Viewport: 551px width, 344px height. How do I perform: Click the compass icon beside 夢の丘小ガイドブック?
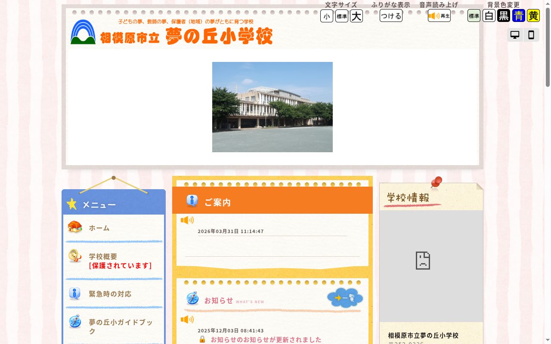[x=75, y=322]
